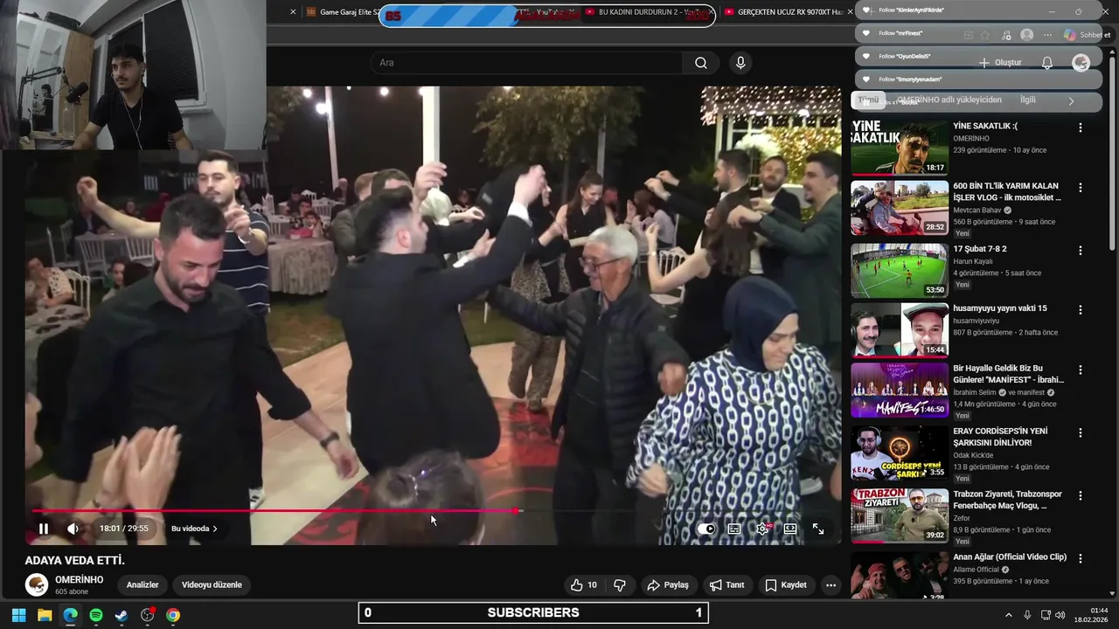1119x629 pixels.
Task: Open Spotify from taskbar
Action: coord(96,615)
